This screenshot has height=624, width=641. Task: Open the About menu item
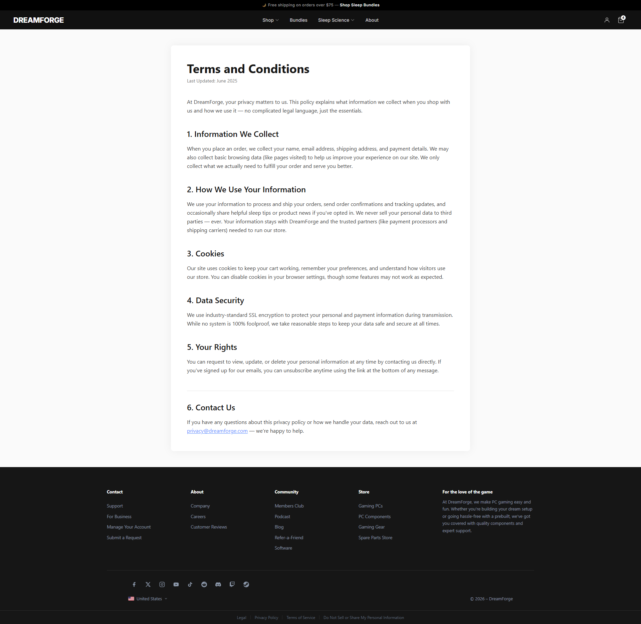pos(372,20)
